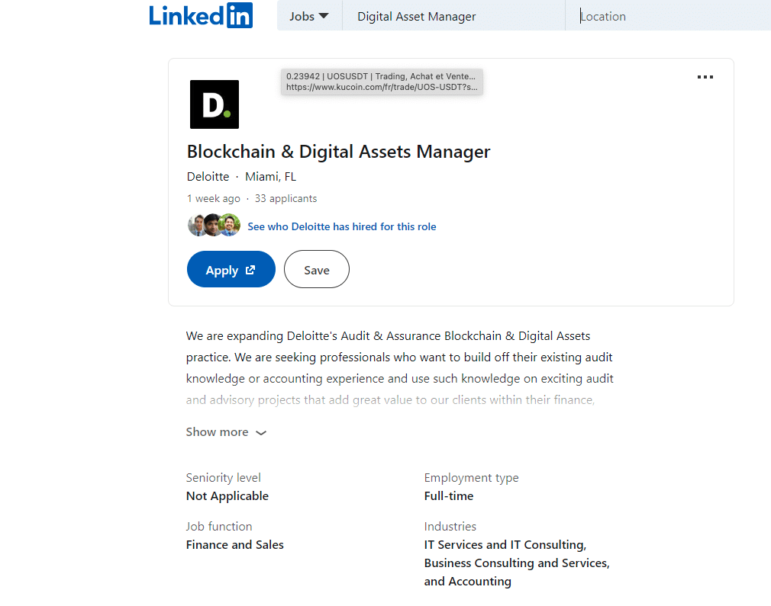Click the Seniority level label
Screen dimensions: 771x606
(223, 478)
